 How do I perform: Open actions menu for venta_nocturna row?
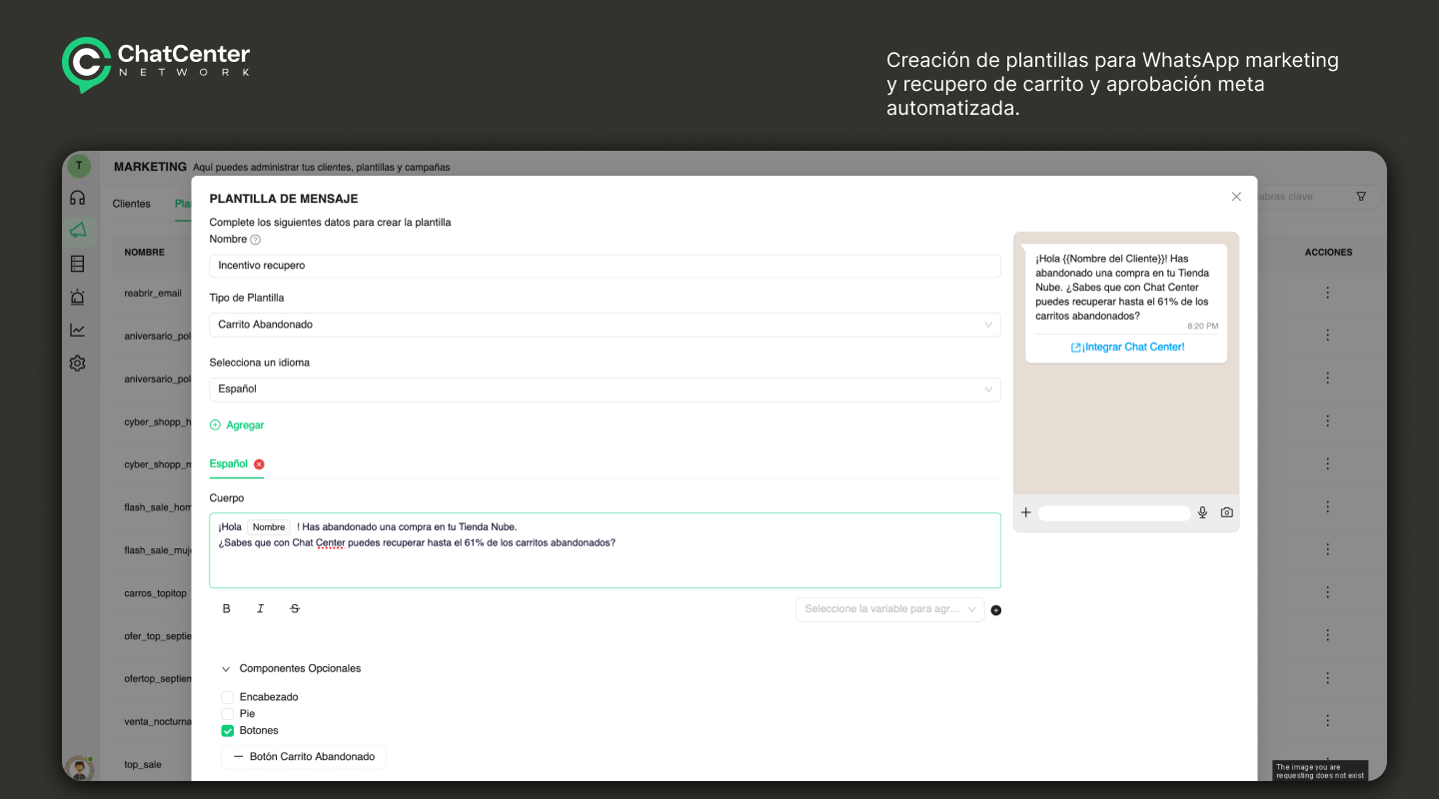tap(1328, 721)
